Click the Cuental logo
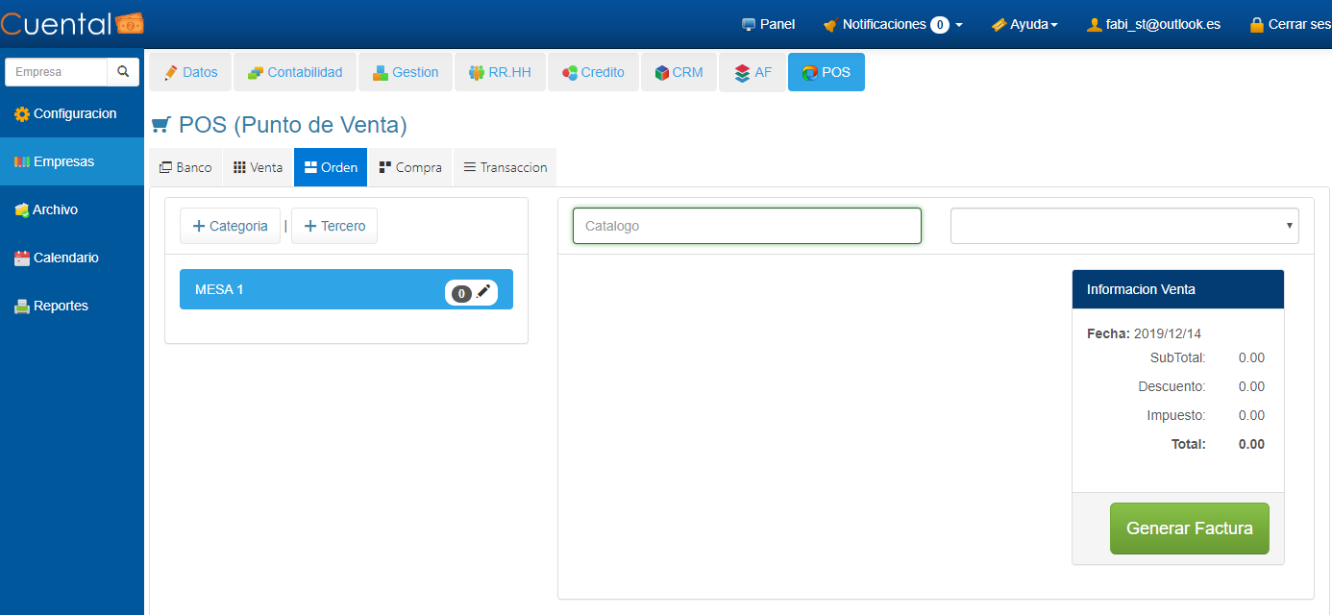This screenshot has width=1332, height=615. pyautogui.click(x=72, y=24)
